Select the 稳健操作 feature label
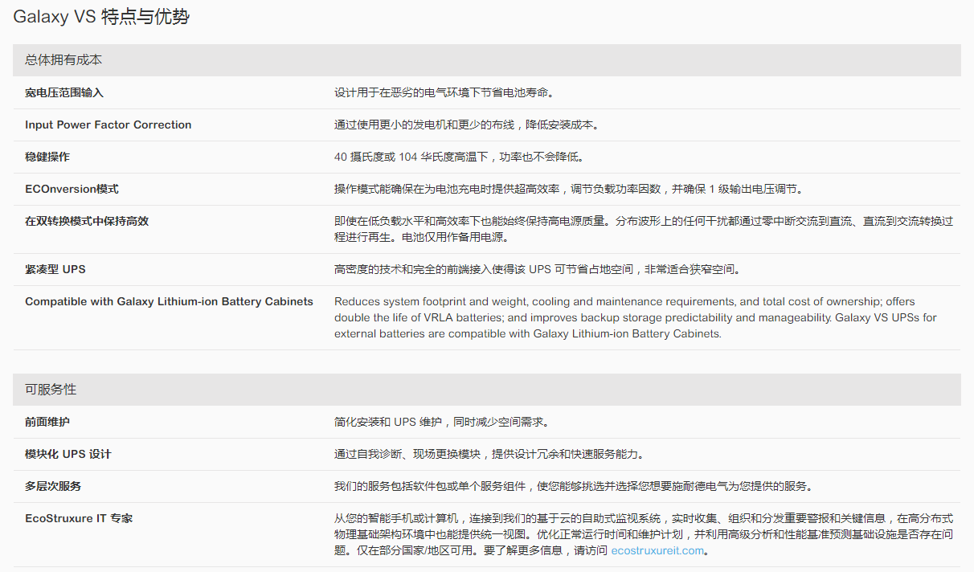974x572 pixels. 47,157
